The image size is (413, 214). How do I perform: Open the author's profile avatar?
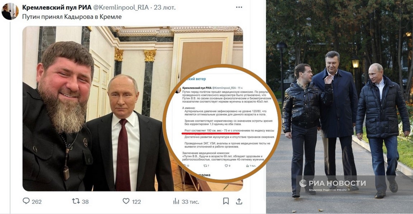click(x=10, y=11)
